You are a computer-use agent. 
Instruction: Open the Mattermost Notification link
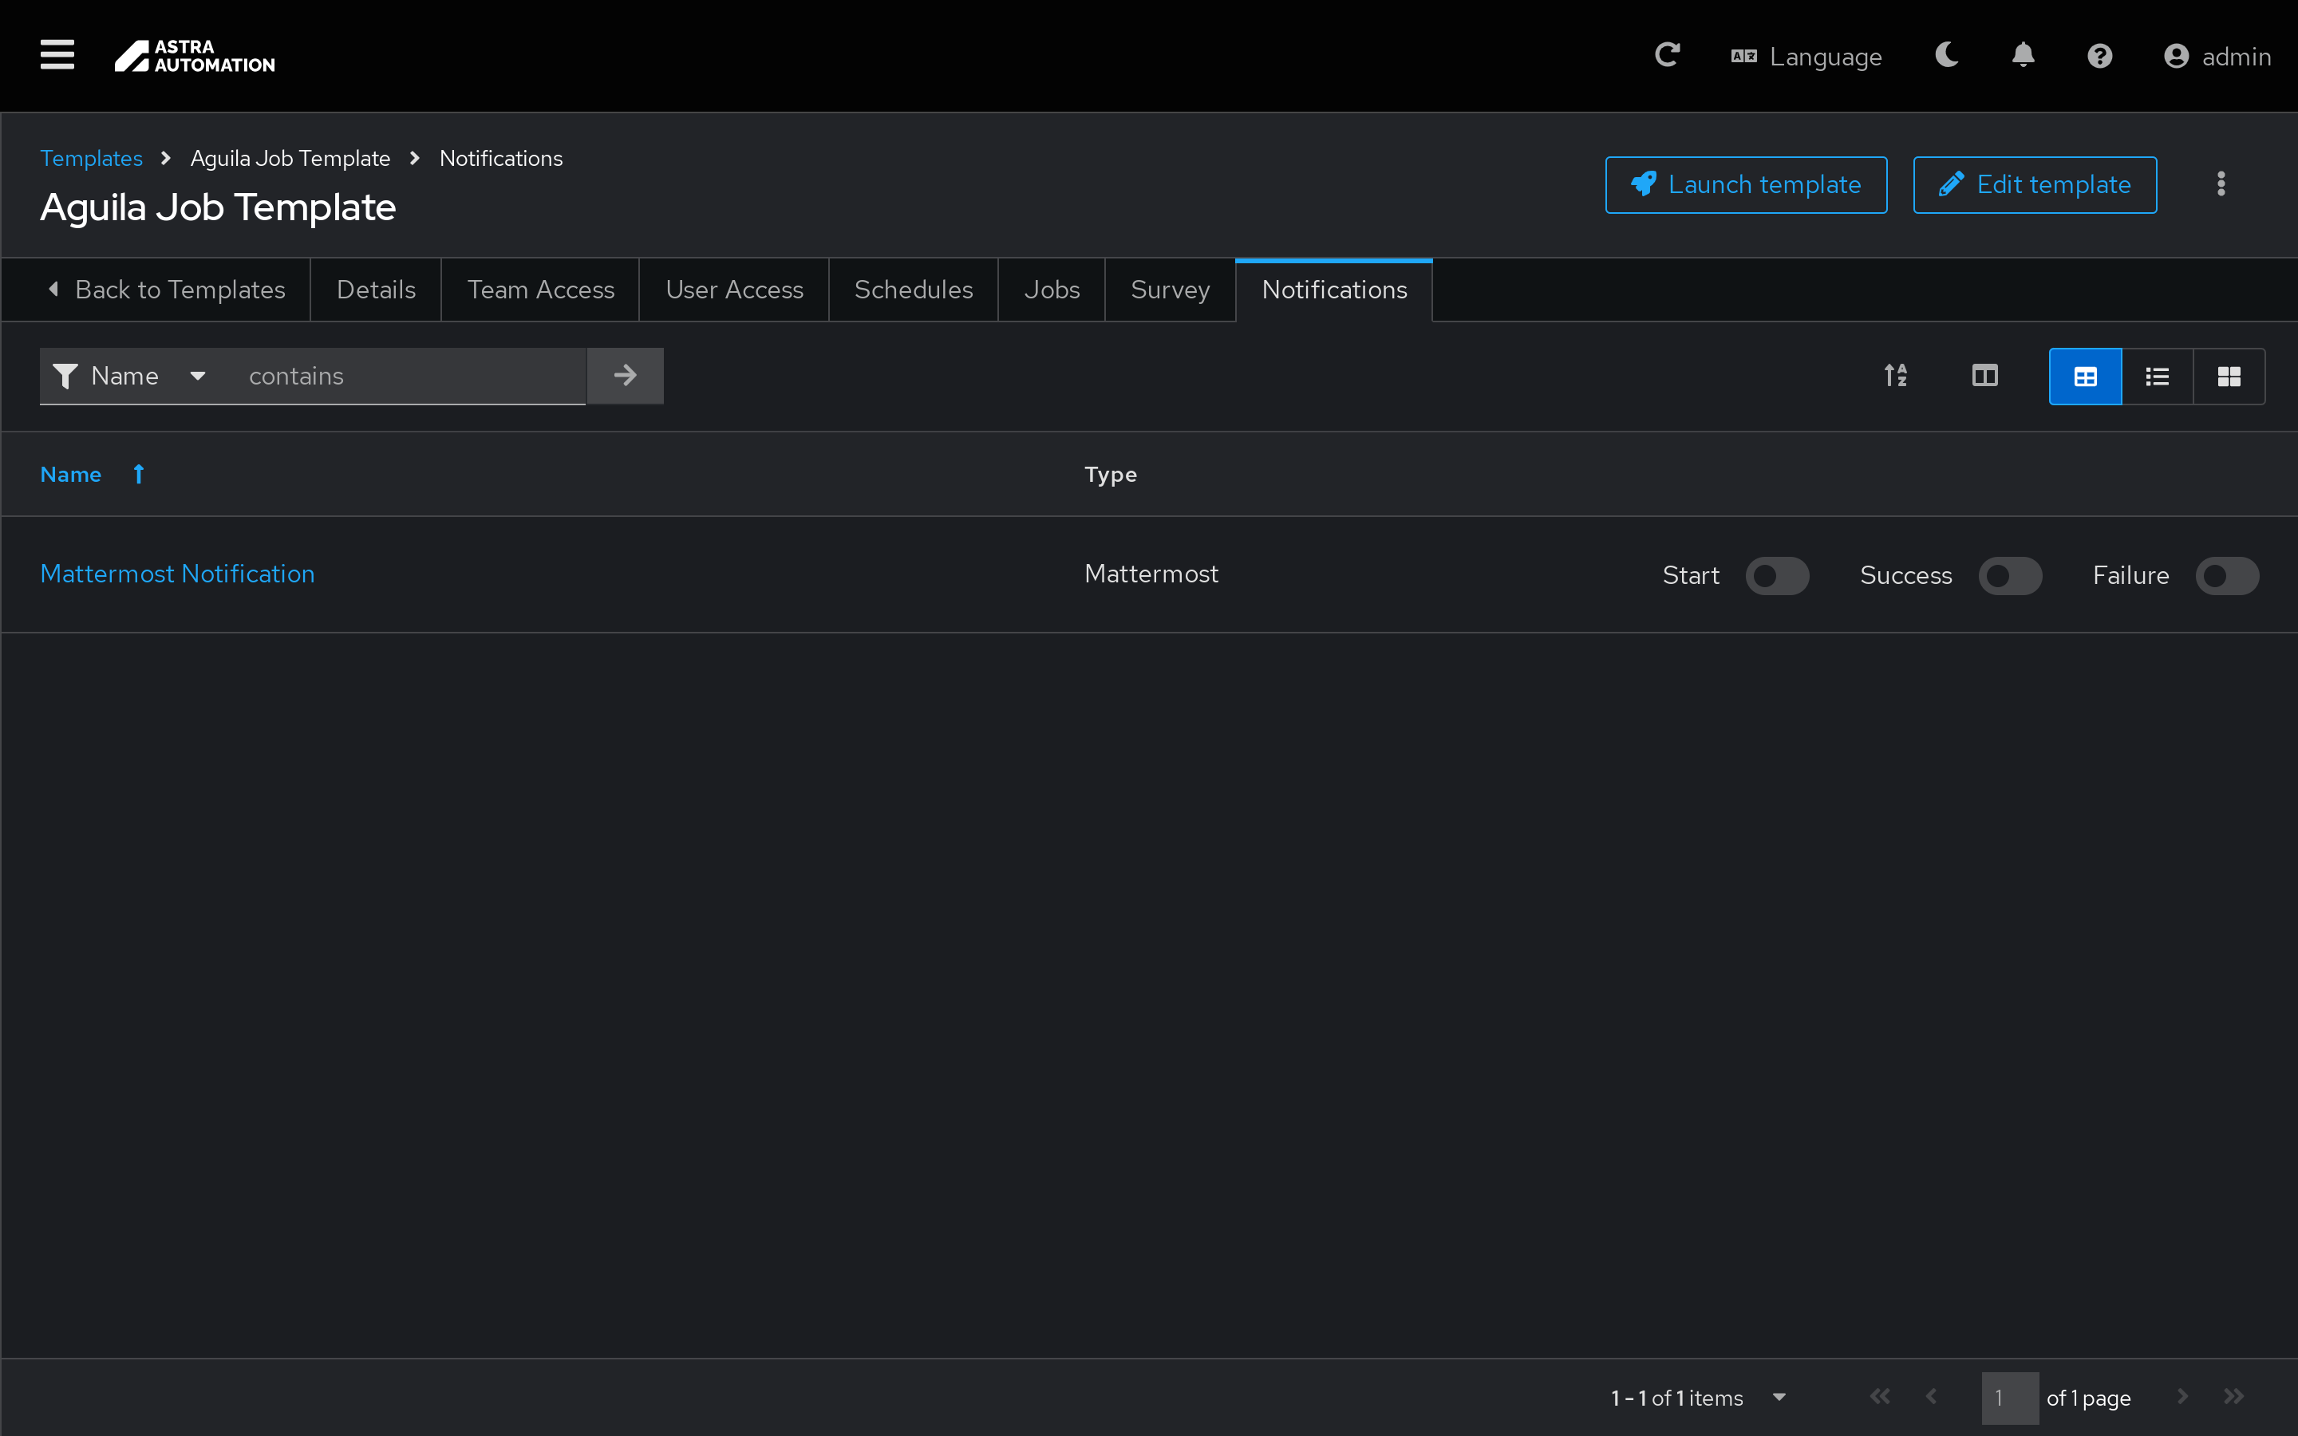178,574
